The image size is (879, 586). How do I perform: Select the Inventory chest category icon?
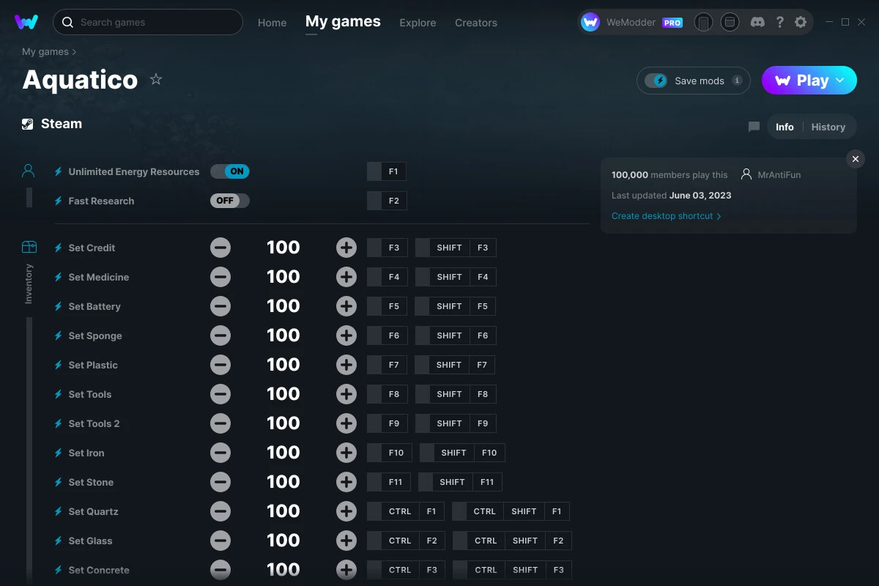pos(29,247)
